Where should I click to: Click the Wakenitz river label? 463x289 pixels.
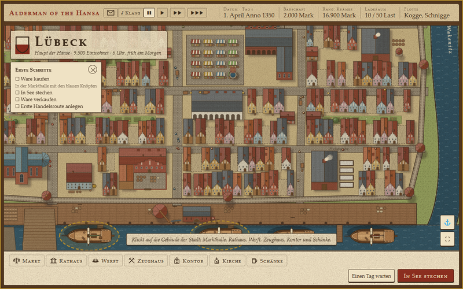(449, 39)
